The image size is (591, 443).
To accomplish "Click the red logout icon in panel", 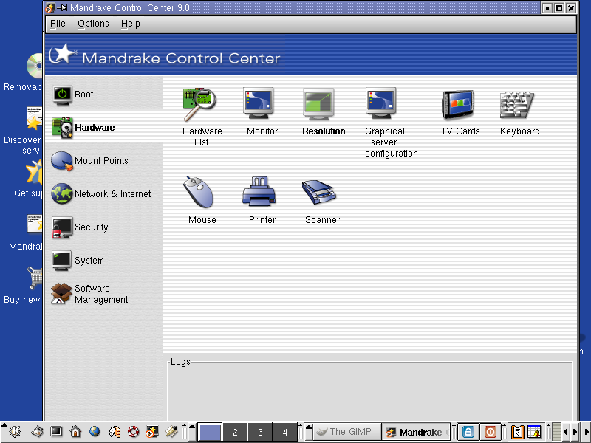I will [490, 432].
